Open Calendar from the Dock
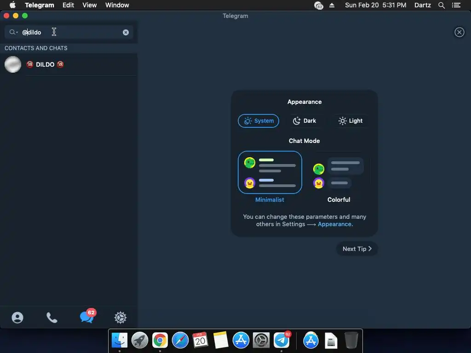The image size is (471, 353). click(201, 341)
